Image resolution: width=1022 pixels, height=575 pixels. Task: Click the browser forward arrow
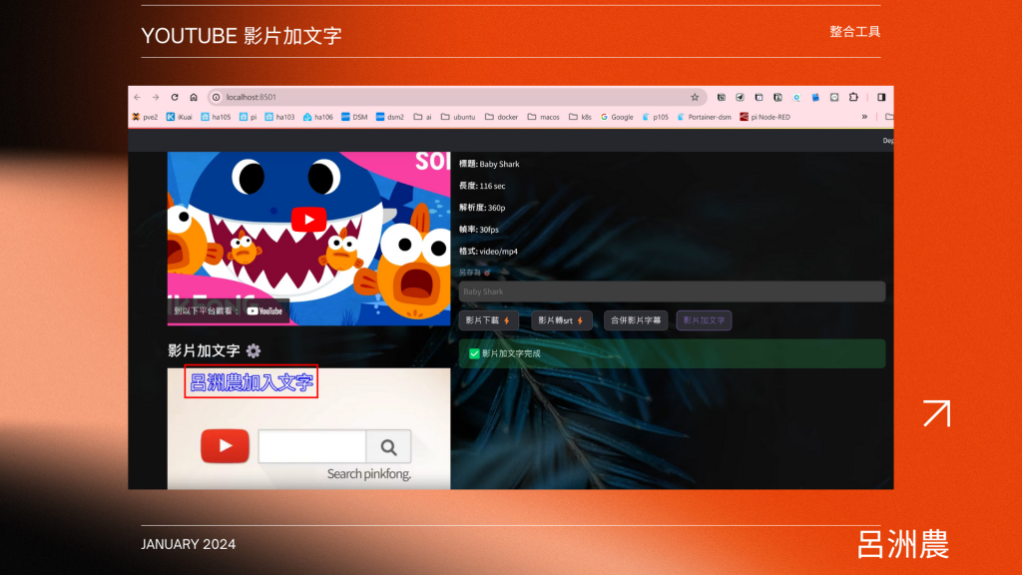click(x=156, y=97)
